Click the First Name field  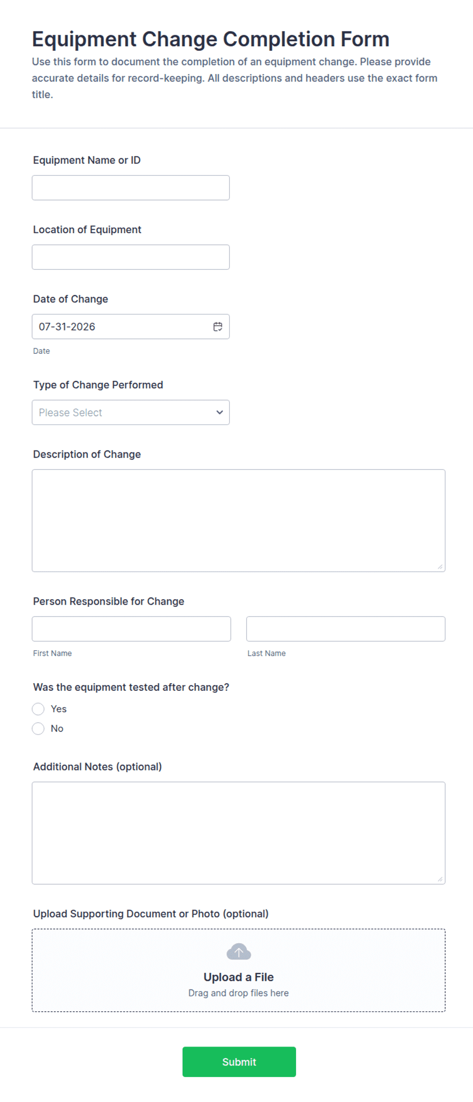click(131, 629)
